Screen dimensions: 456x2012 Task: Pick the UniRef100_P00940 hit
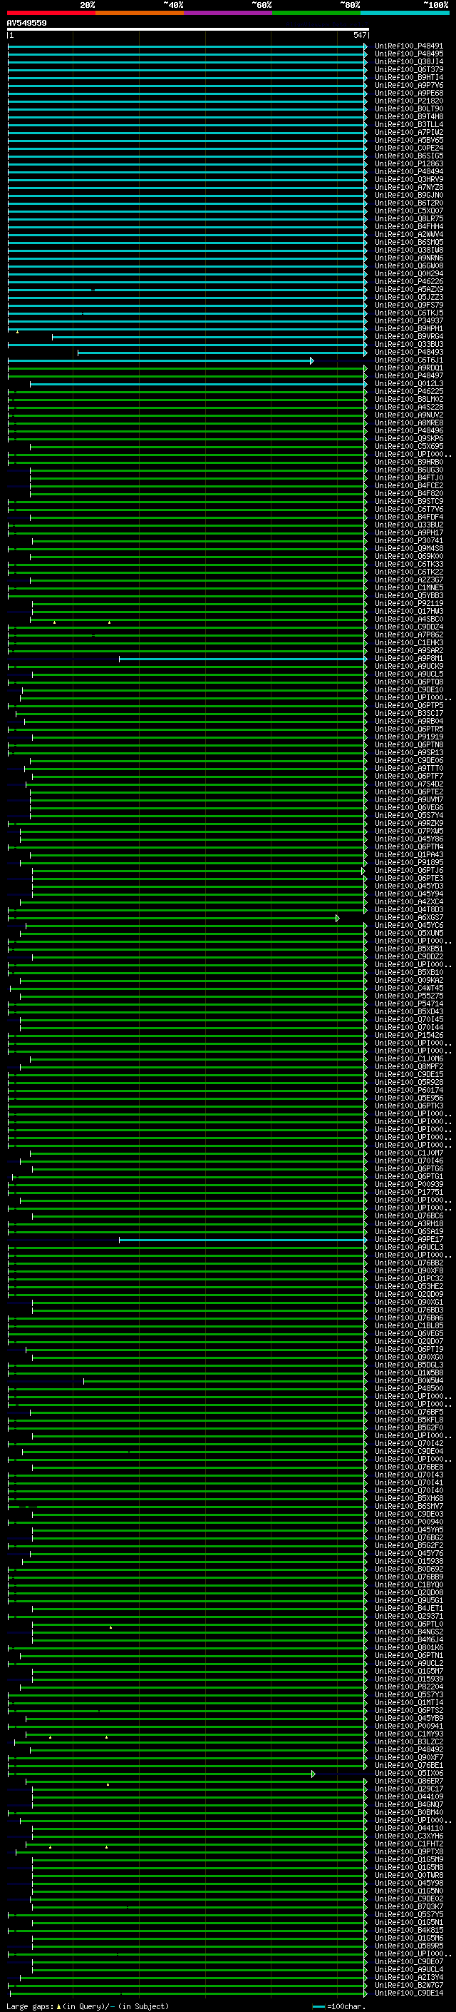point(409,1522)
